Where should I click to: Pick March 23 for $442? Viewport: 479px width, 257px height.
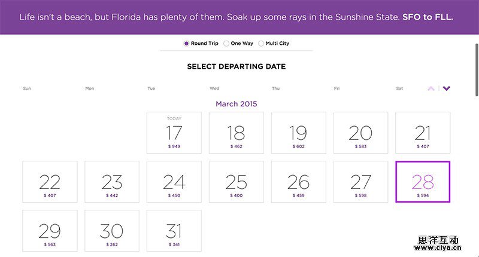click(112, 182)
